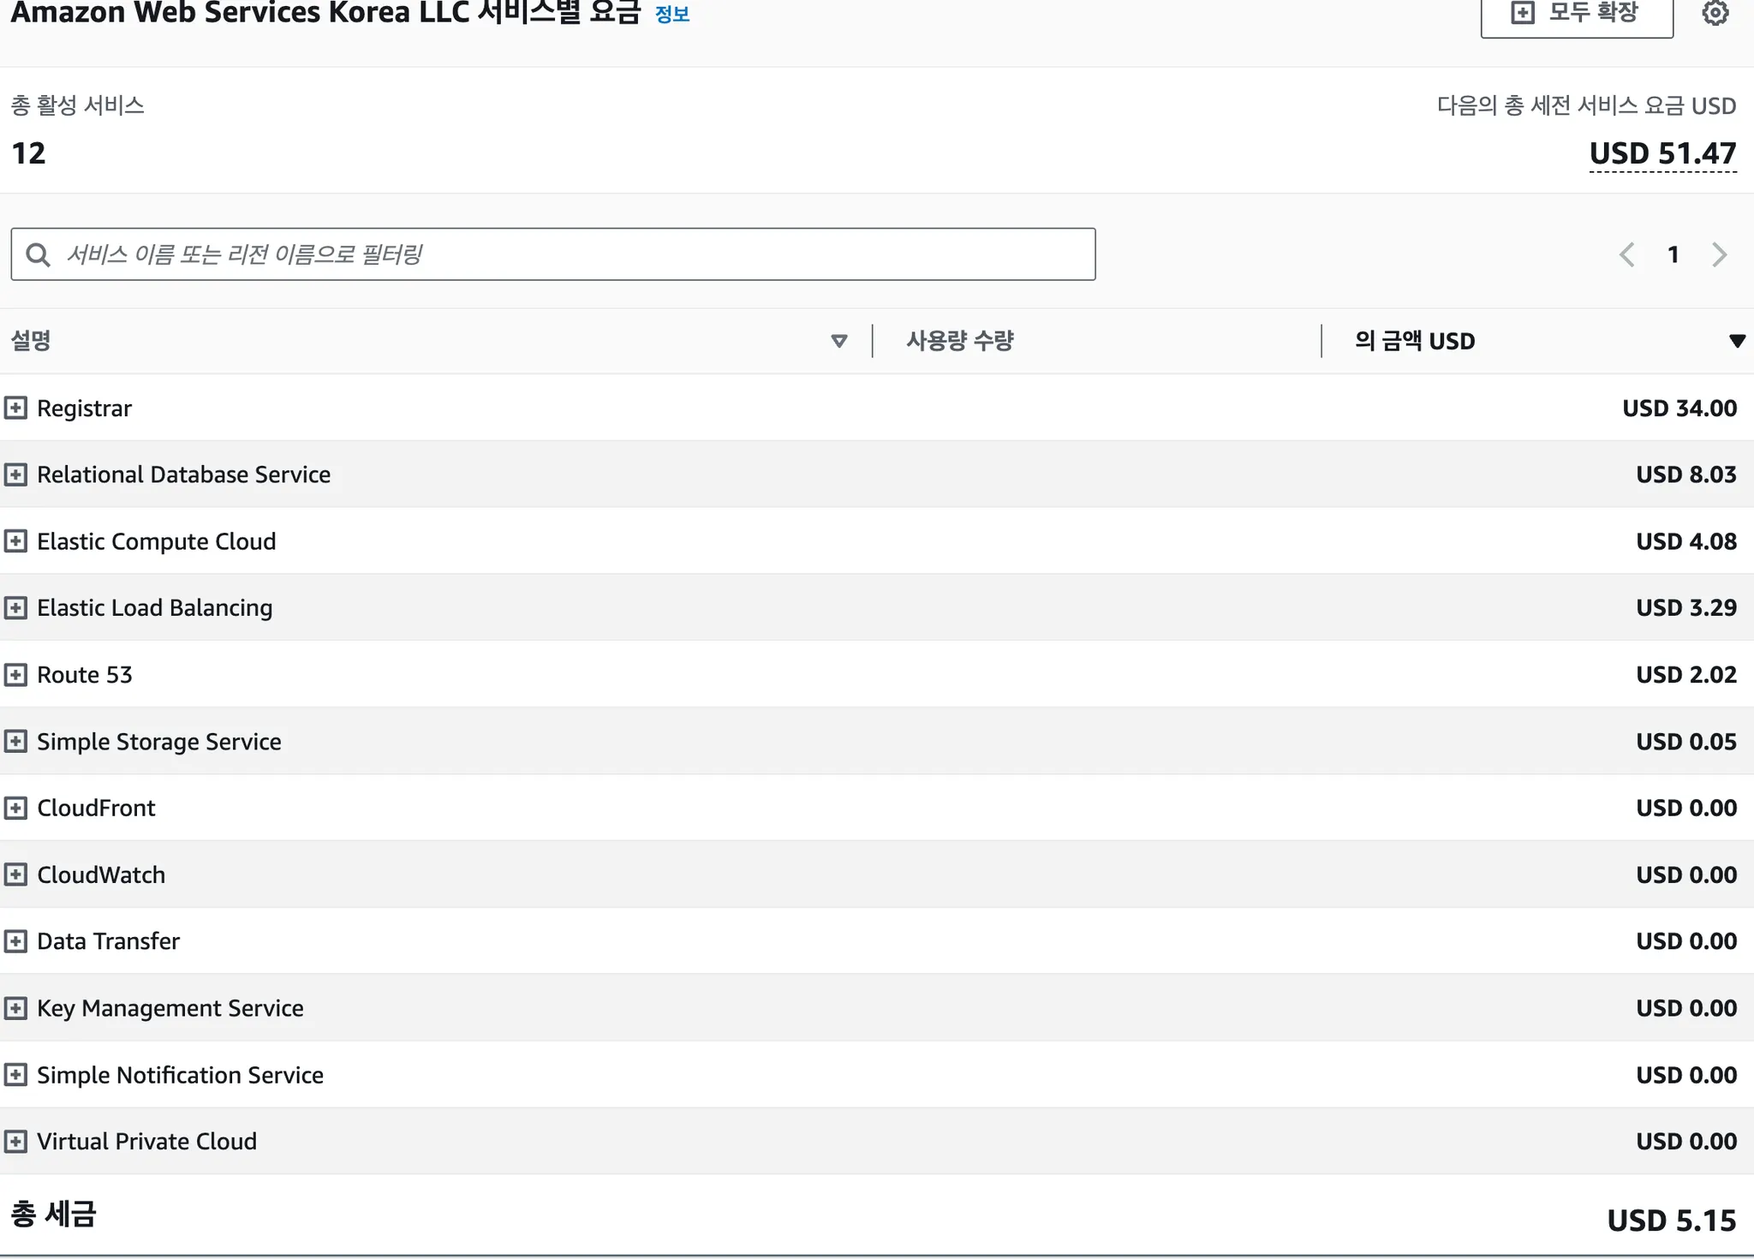Expand the Registrar row
Image resolution: width=1754 pixels, height=1259 pixels.
pyautogui.click(x=15, y=408)
